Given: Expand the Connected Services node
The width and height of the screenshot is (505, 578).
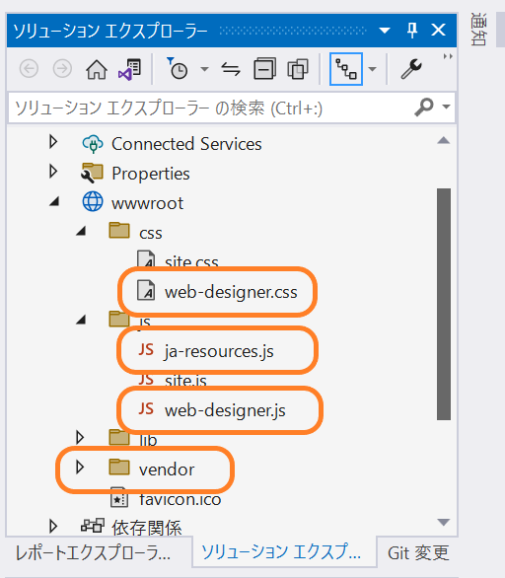Looking at the screenshot, I should point(53,142).
